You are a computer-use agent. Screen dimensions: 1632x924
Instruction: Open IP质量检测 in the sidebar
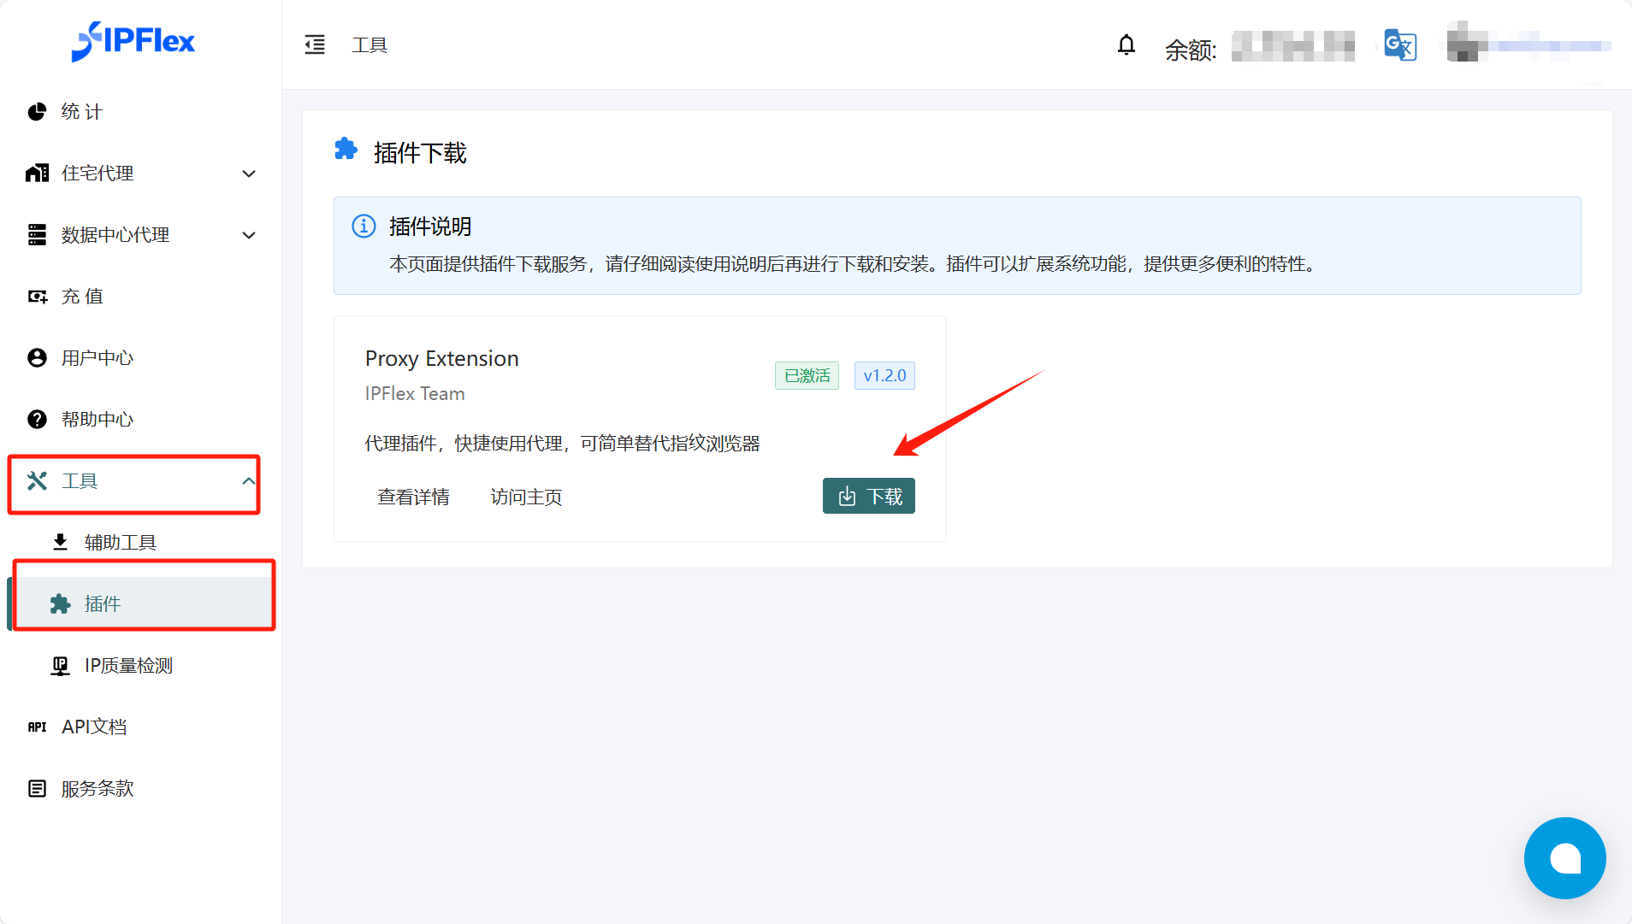click(128, 666)
